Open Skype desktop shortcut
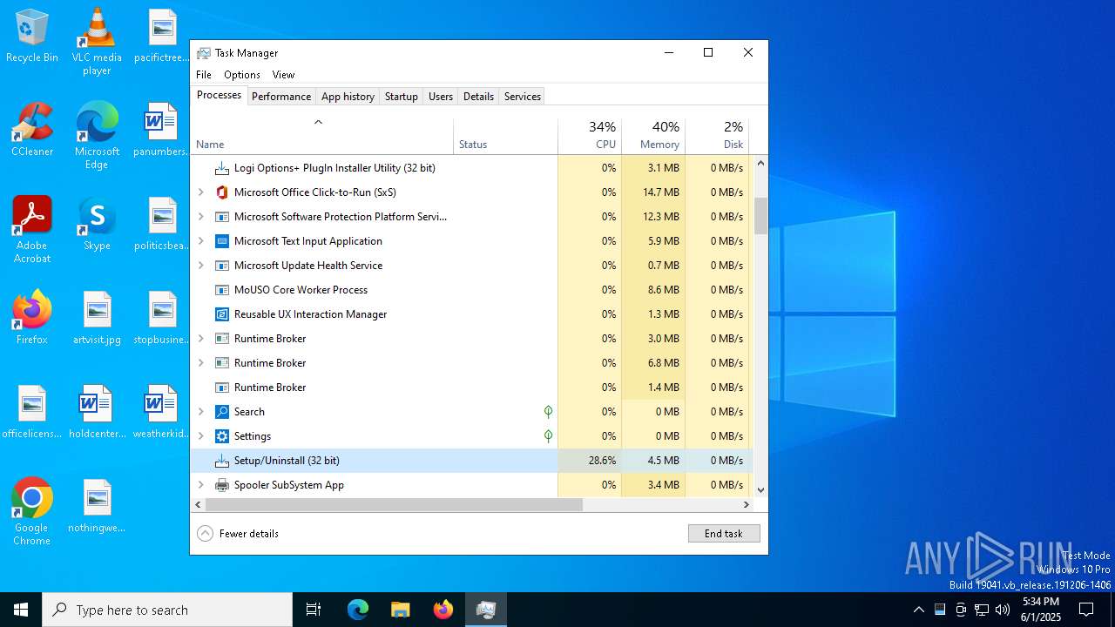Image resolution: width=1115 pixels, height=627 pixels. [97, 224]
